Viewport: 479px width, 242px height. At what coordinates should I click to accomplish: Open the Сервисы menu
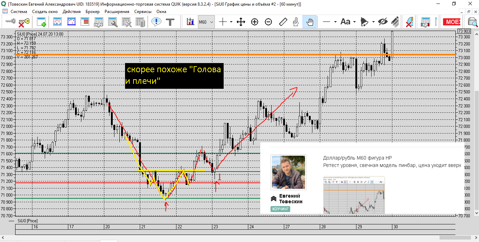click(143, 11)
